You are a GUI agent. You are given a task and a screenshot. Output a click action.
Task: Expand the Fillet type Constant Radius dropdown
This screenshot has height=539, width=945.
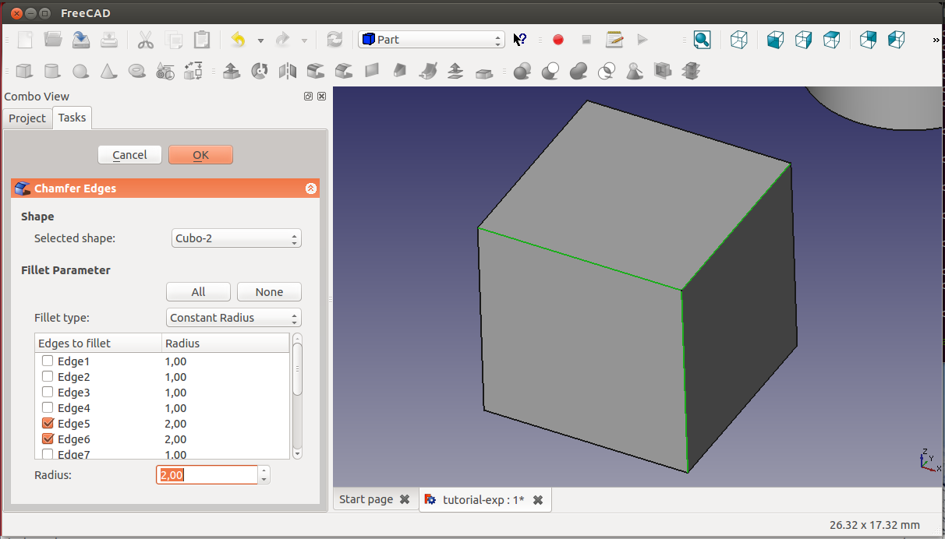pyautogui.click(x=234, y=318)
